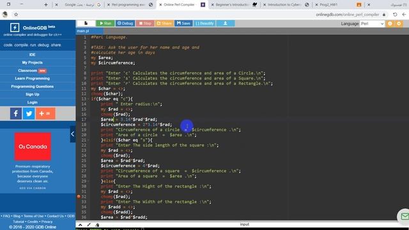Viewport: 409px width, 230px height.
Task: Switch to the Google Translate browser tab
Action: point(79,4)
